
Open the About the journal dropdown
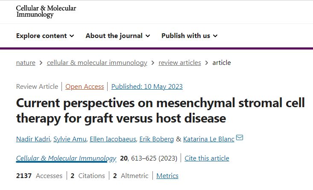pos(117,36)
